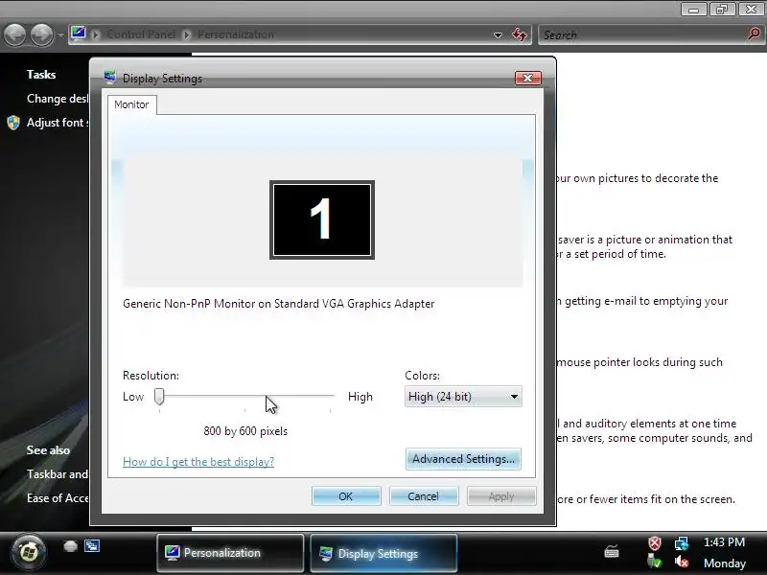Click the Resolution slider thumb

tap(159, 397)
